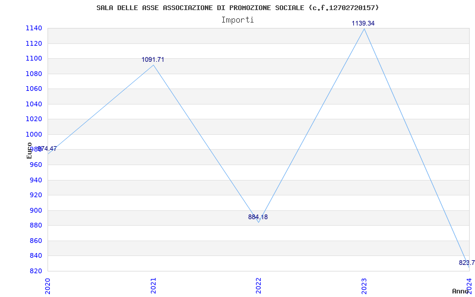Click the 823.7 data label
This screenshot has height=297, width=475.
[467, 263]
